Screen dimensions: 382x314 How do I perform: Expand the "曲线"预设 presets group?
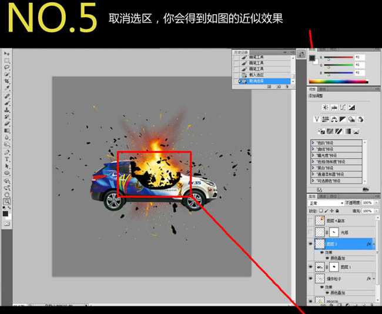(313, 149)
